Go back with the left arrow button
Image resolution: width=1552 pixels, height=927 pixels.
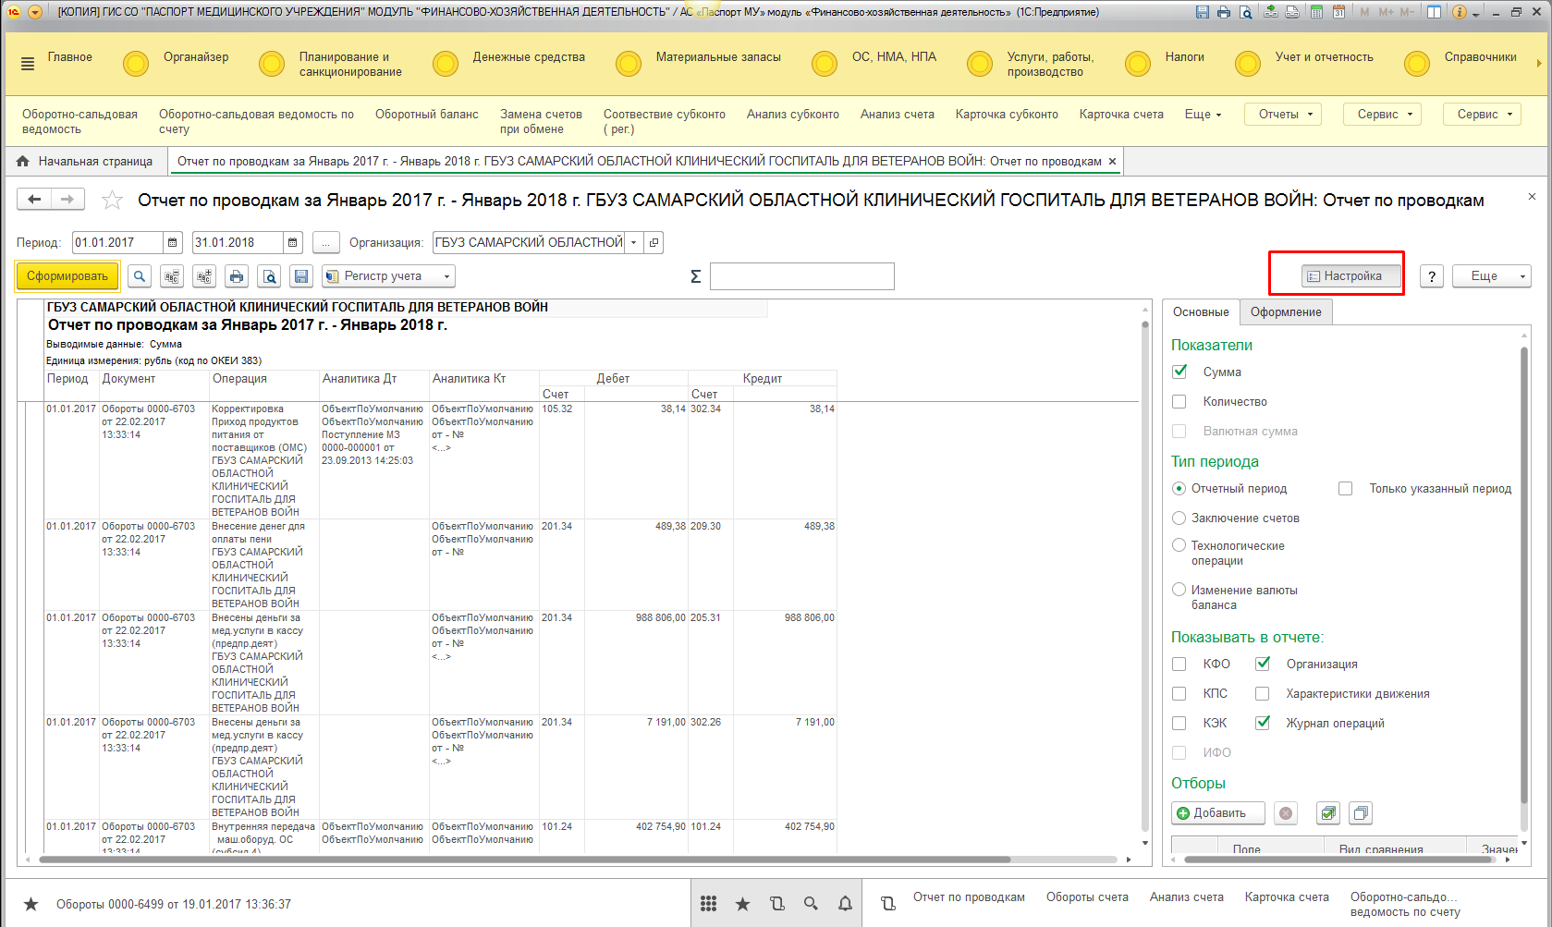pyautogui.click(x=34, y=199)
